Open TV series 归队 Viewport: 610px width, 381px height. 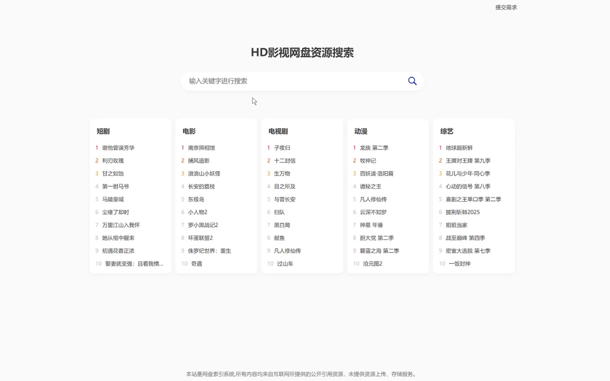click(279, 212)
